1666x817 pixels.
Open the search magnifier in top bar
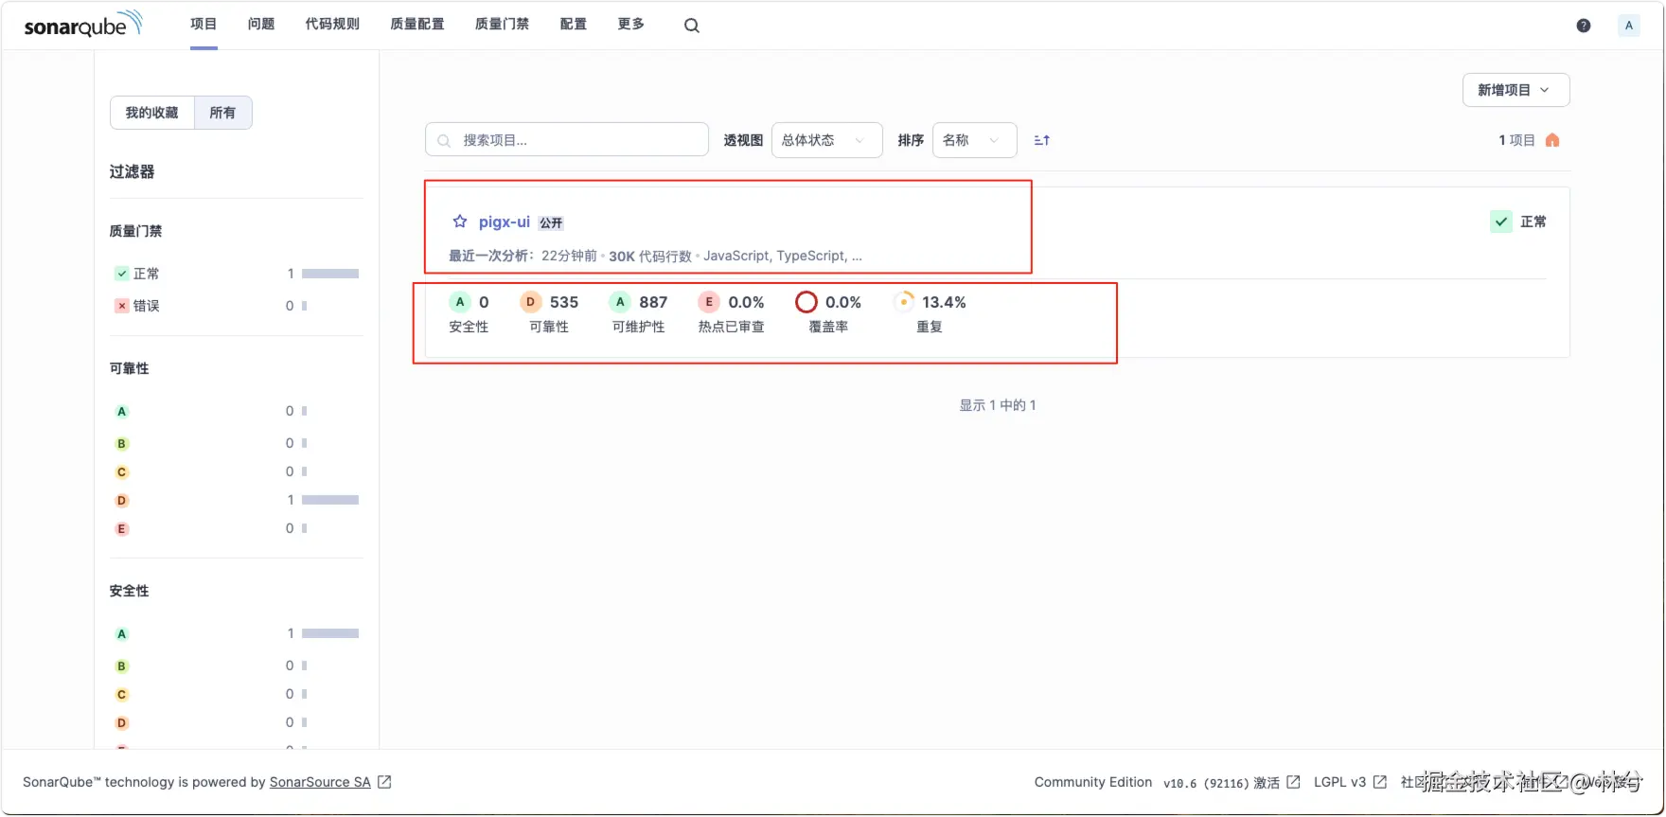pos(692,26)
